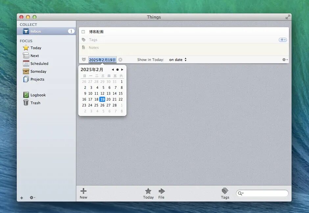Image resolution: width=309 pixels, height=213 pixels.
Task: Open the to-do gear options menu
Action: 285,60
